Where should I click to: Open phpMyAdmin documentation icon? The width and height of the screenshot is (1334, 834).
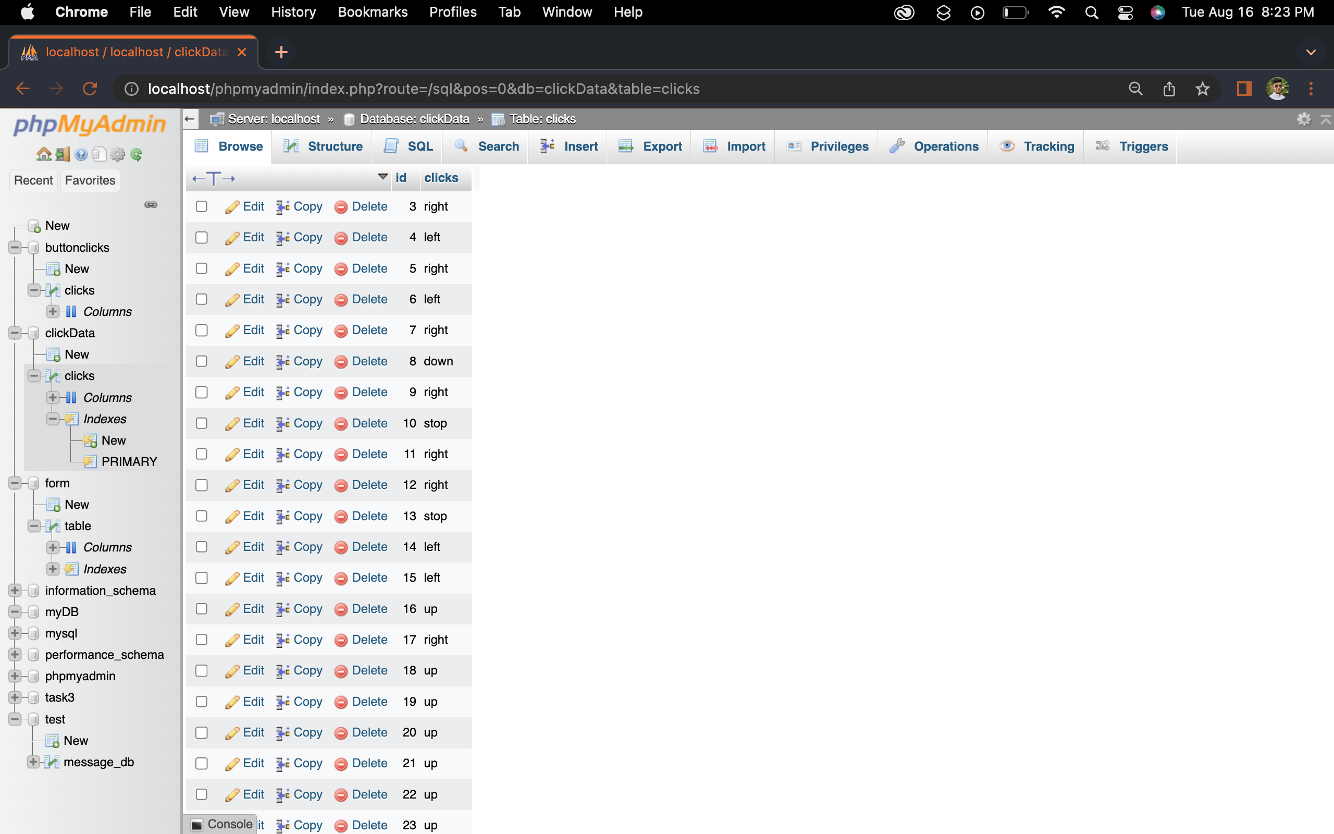(x=81, y=154)
